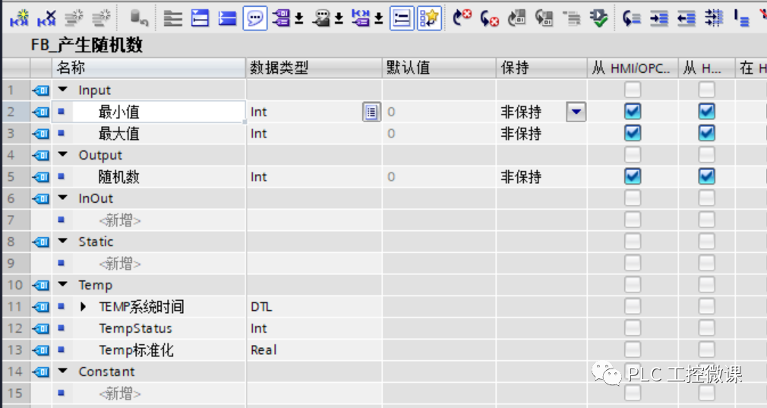Uncheck HMI/OPC accessible checkbox for 最大值
Screen dimensions: 767x408
pyautogui.click(x=633, y=133)
